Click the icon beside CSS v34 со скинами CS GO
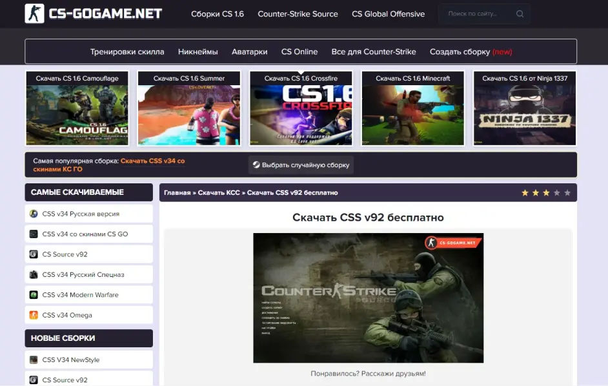The image size is (608, 386). (x=34, y=234)
